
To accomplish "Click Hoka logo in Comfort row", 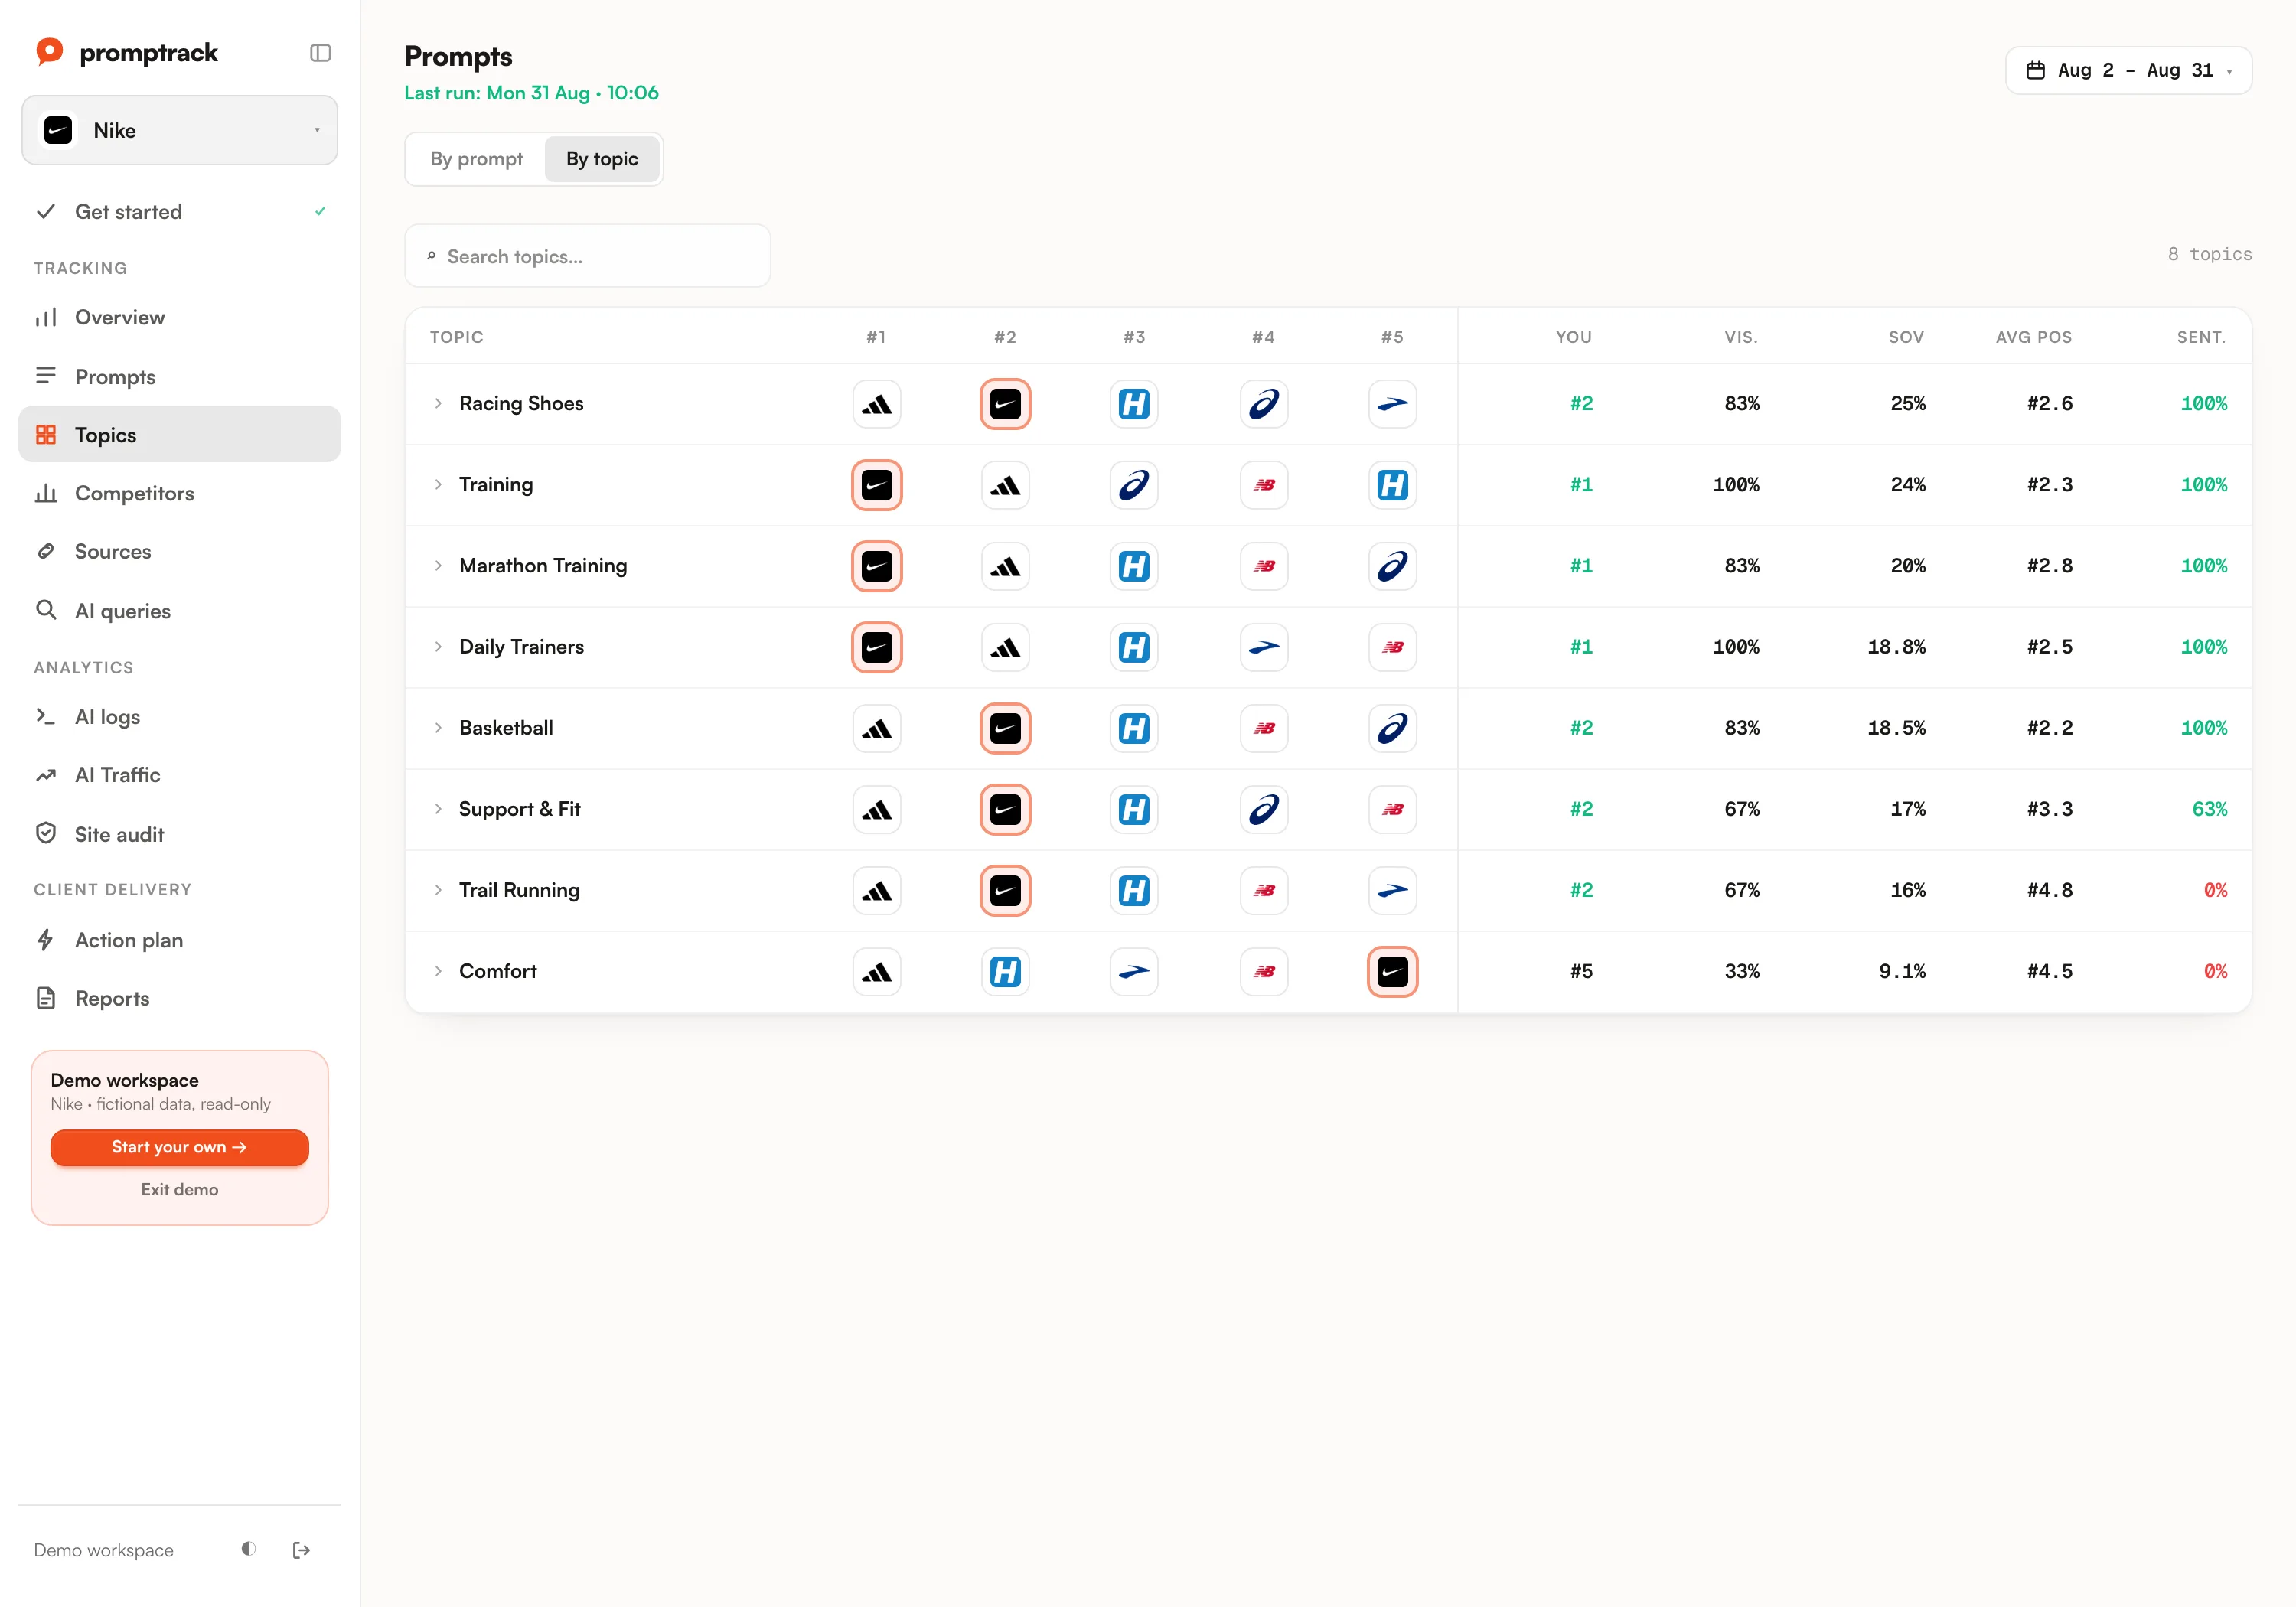I will pos(1005,971).
